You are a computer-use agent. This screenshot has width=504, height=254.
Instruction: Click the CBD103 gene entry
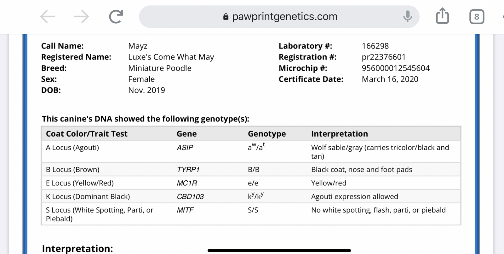(190, 197)
